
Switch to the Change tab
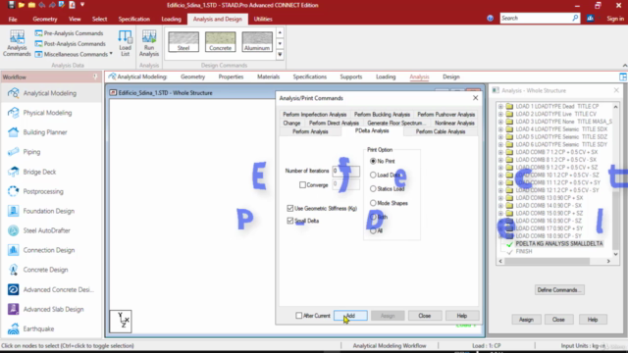tap(291, 123)
